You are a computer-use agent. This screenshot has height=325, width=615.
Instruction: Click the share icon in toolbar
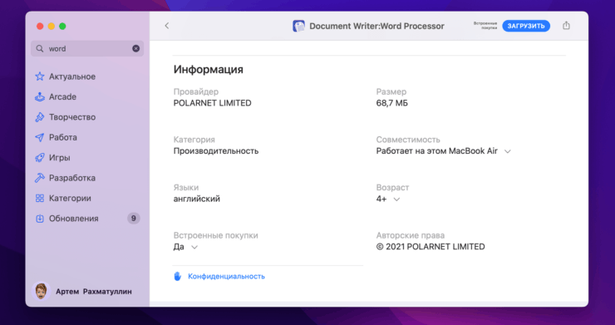(x=566, y=26)
